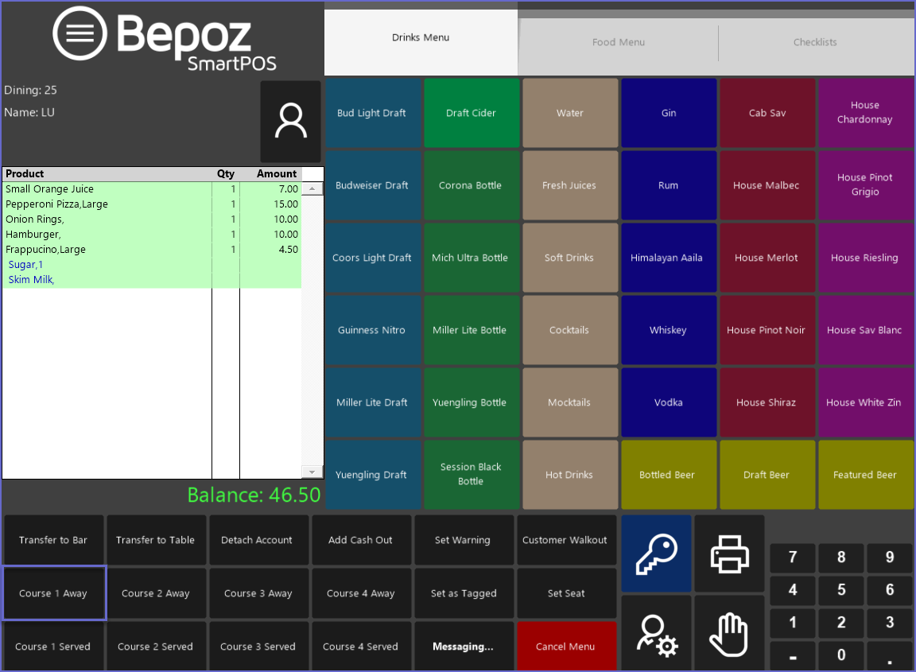Click the hand stop icon button
The image size is (916, 672).
[x=729, y=634]
